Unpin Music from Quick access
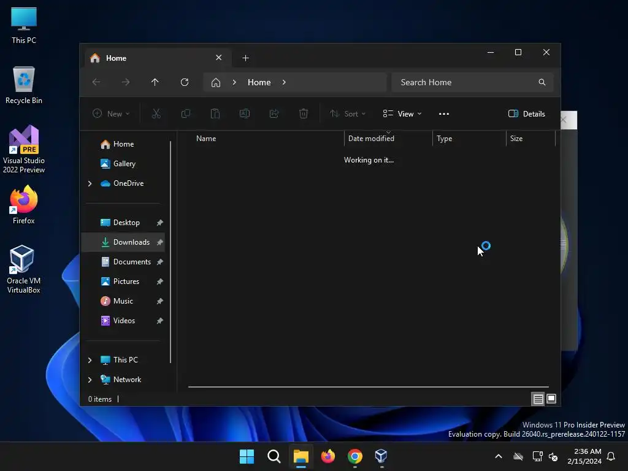 tap(160, 301)
